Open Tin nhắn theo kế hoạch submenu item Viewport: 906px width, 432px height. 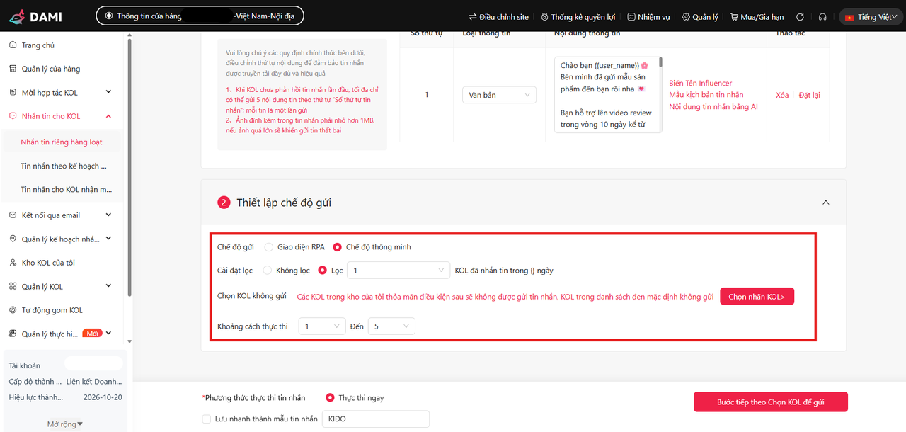pos(64,166)
